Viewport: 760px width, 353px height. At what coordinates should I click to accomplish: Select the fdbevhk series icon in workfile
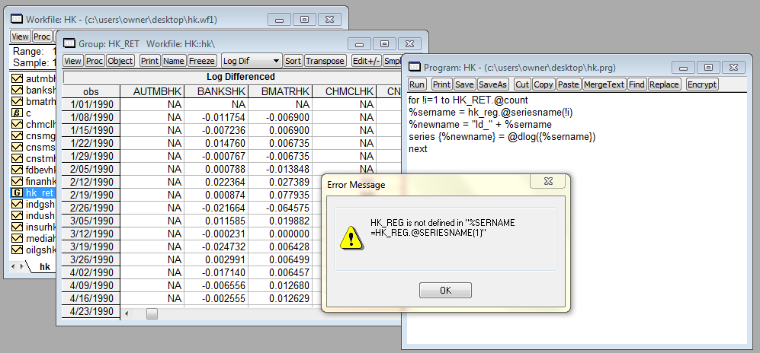[18, 170]
